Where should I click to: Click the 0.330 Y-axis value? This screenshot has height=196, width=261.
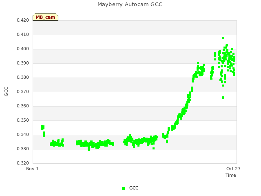click(x=23, y=149)
